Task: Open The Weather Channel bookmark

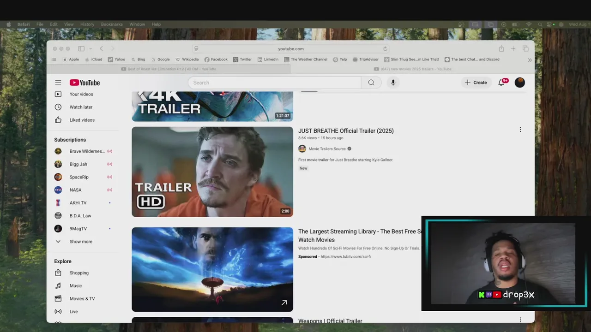Action: (306, 59)
